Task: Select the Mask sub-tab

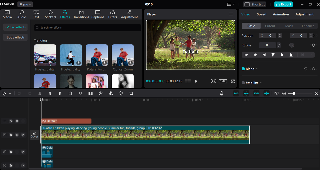Action: (x=289, y=26)
